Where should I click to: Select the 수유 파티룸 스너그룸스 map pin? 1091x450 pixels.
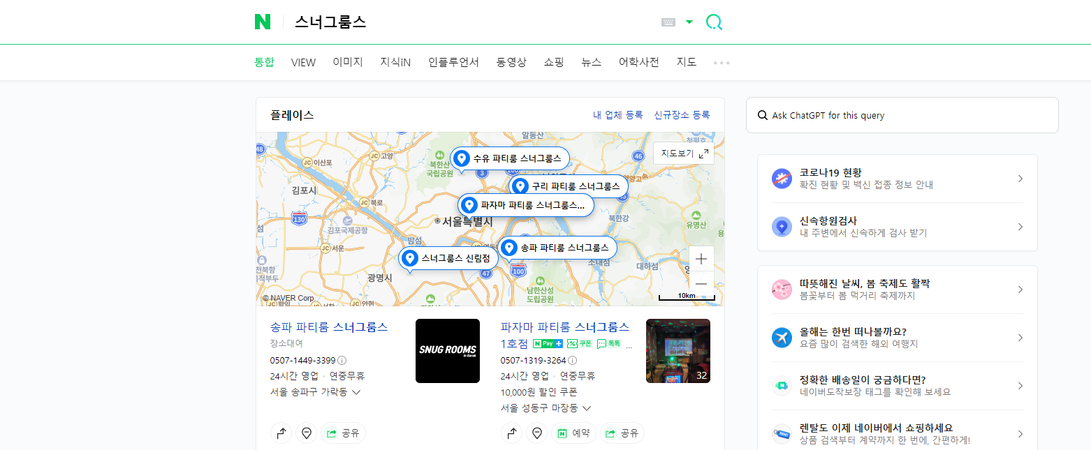pos(509,158)
